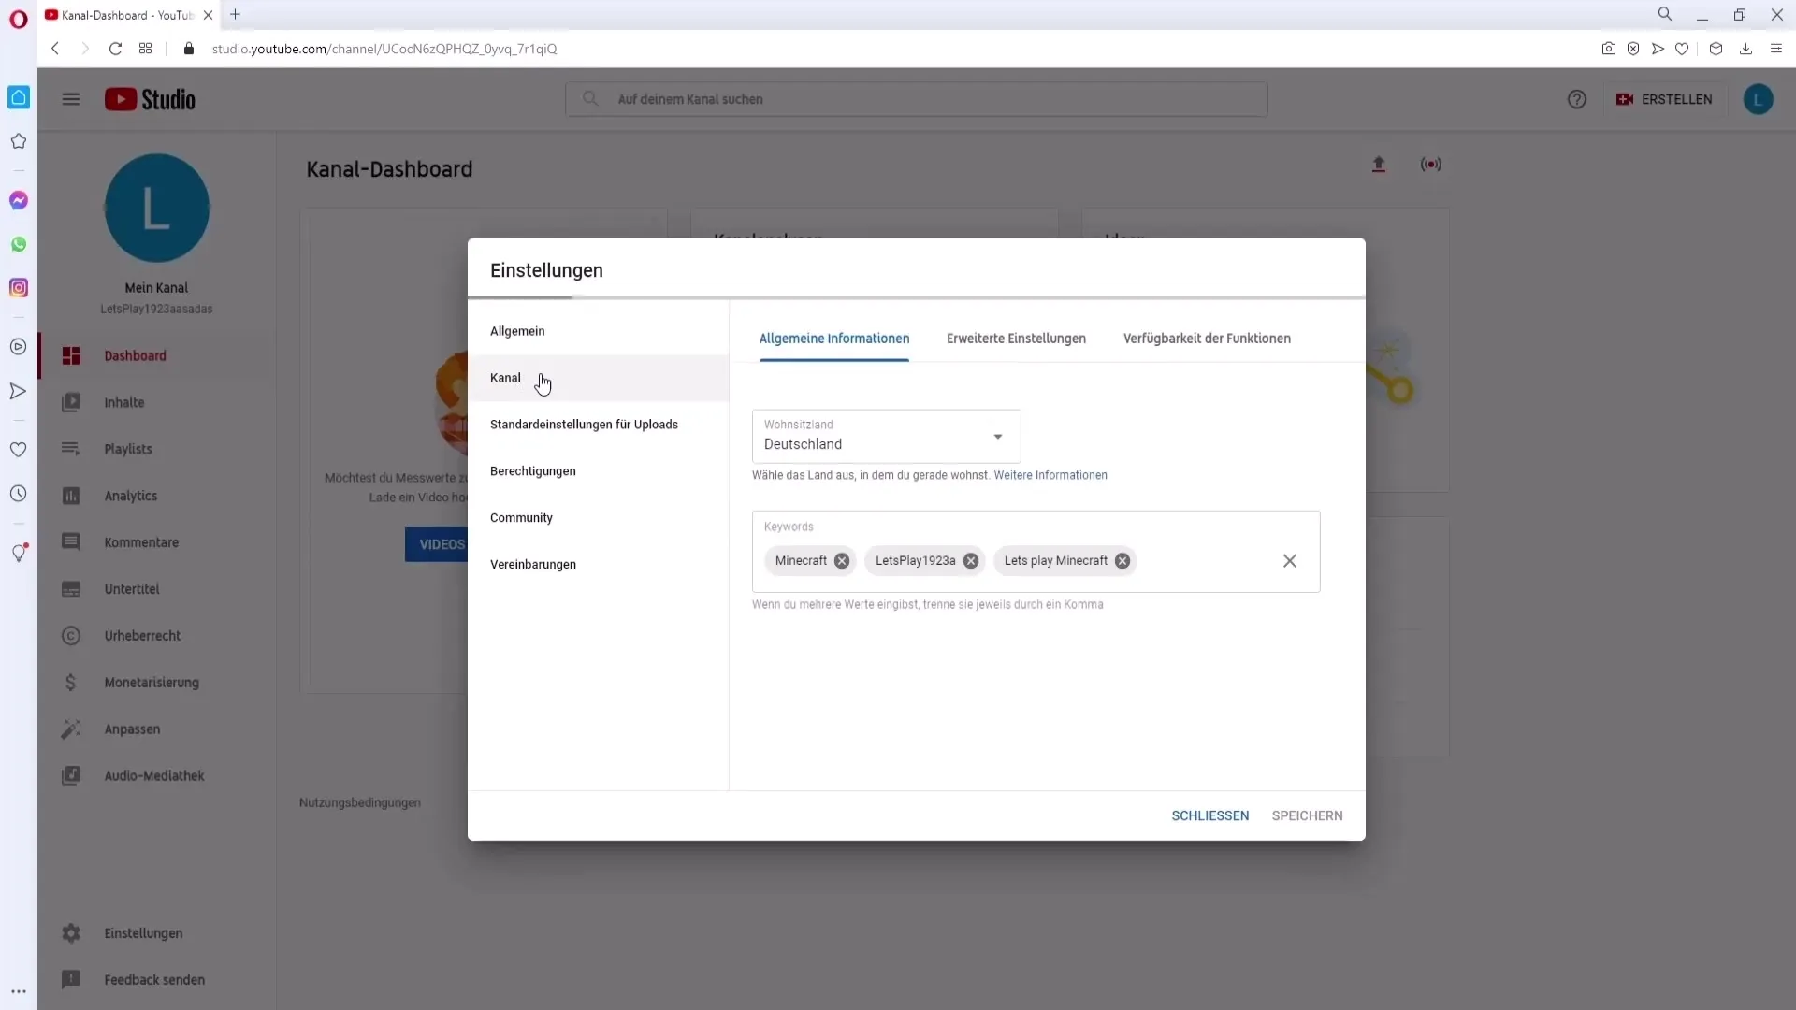This screenshot has width=1796, height=1010.
Task: Open the Community settings section
Action: point(522,517)
